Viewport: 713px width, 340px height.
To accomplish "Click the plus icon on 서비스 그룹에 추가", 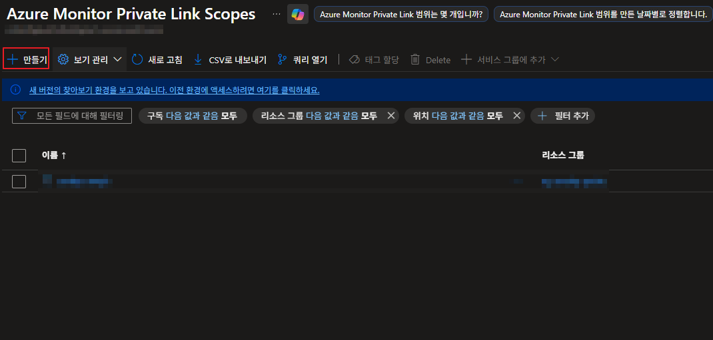I will [466, 59].
